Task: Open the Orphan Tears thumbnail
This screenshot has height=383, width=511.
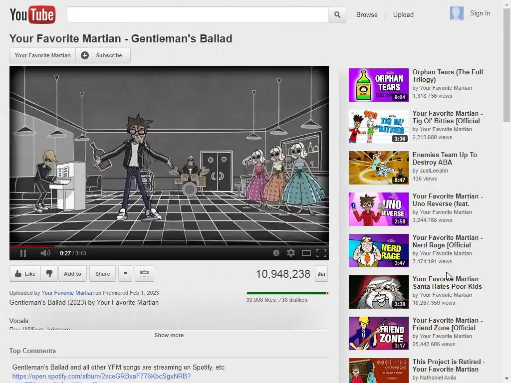Action: coord(378,85)
